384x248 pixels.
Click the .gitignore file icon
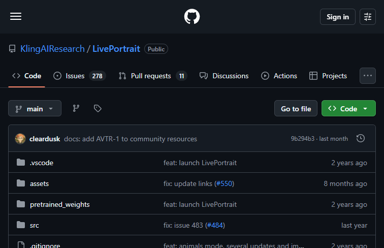21,245
